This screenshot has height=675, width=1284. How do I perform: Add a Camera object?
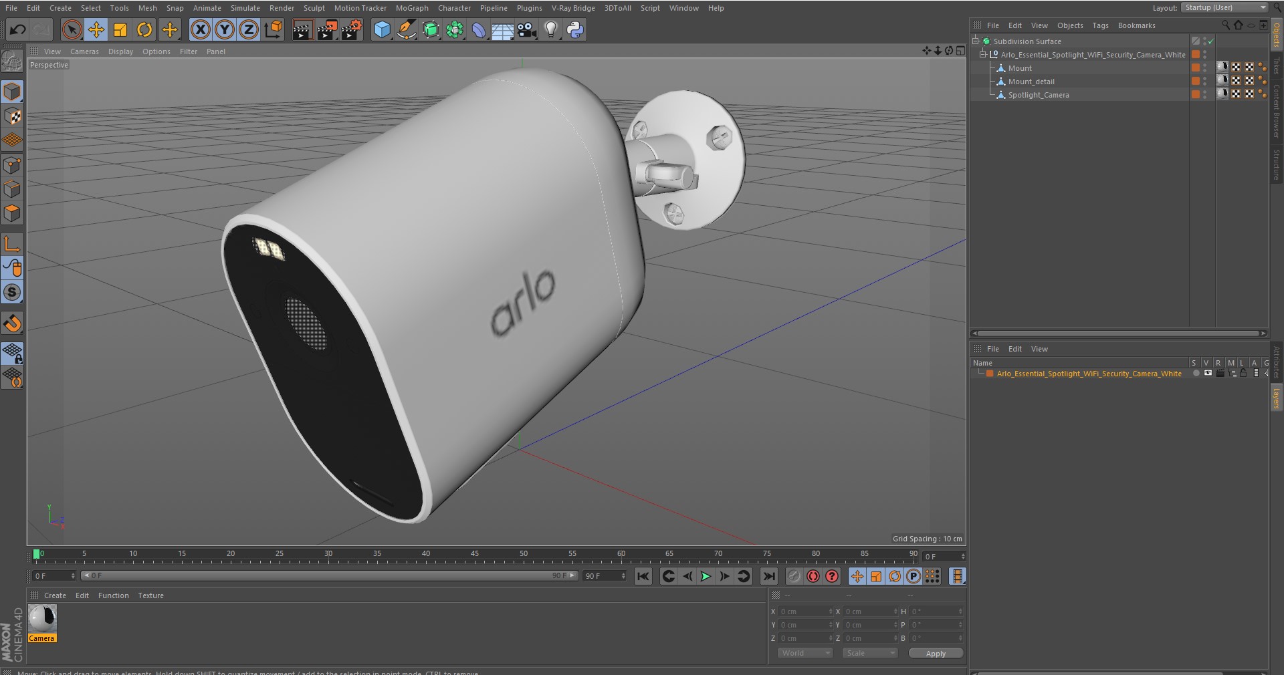(x=527, y=29)
